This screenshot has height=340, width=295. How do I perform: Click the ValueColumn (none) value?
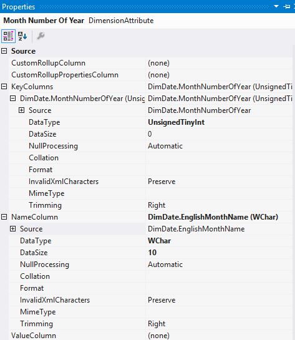[158, 336]
